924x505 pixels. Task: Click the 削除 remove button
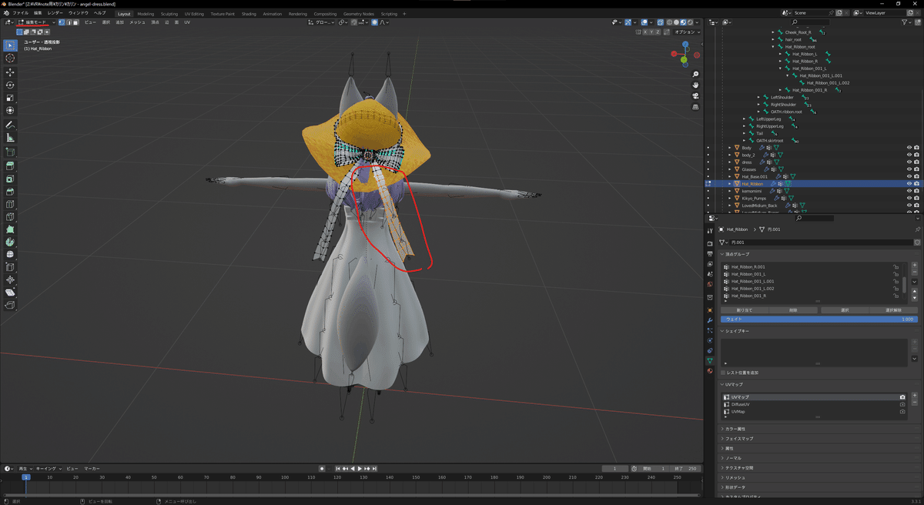pos(795,310)
